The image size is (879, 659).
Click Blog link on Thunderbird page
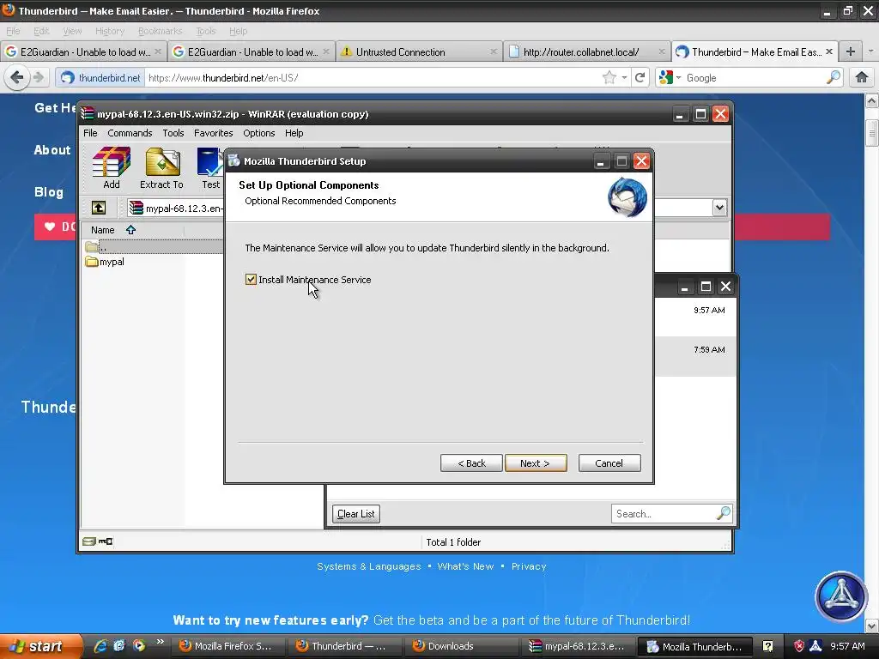49,191
